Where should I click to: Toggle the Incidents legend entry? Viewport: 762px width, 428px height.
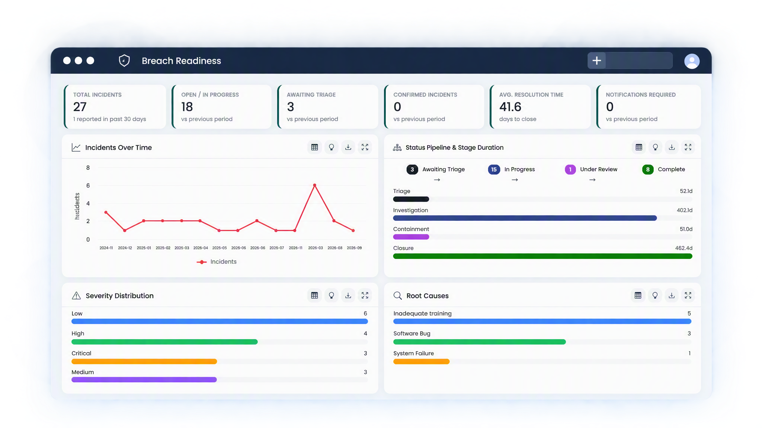pyautogui.click(x=217, y=262)
